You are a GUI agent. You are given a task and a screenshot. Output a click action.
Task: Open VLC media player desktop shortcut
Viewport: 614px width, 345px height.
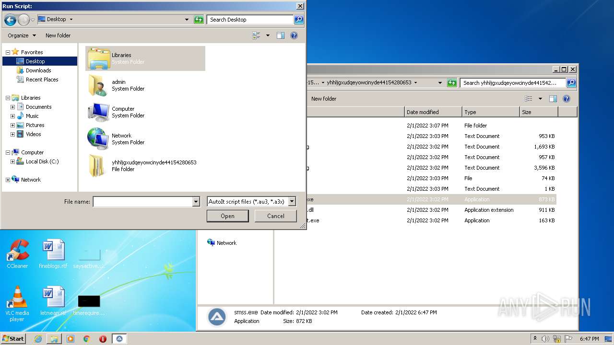coord(17,304)
